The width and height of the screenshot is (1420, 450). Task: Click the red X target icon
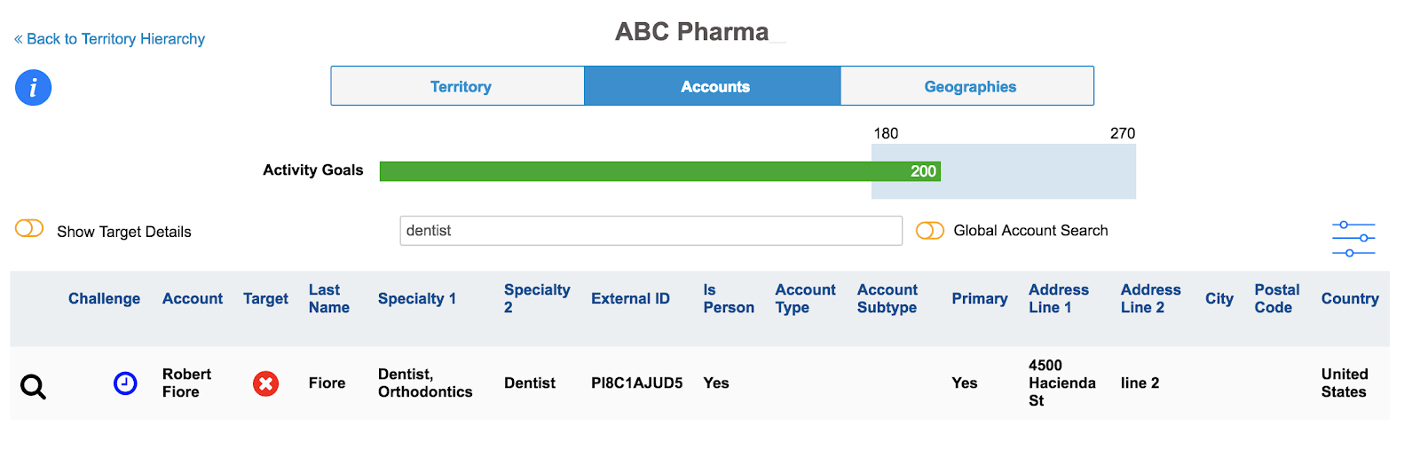click(265, 383)
